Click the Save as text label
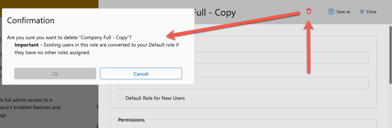392x128 pixels. point(343,12)
